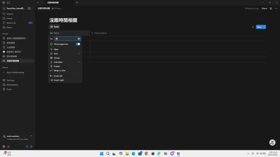The height and width of the screenshot is (157, 280).
Task: Open sidebar page 跟時間相關
Action: pyautogui.click(x=17, y=56)
